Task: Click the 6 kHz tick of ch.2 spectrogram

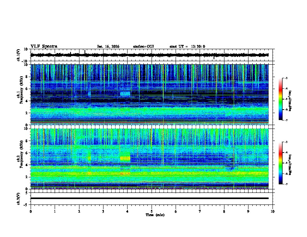Action: [27, 153]
